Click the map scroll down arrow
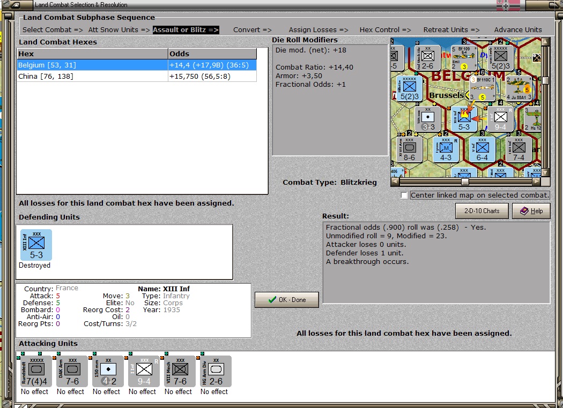This screenshot has width=563, height=408. click(545, 173)
